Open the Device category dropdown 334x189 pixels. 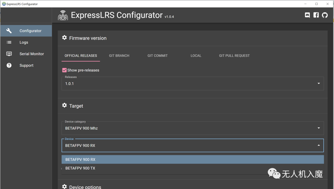(x=319, y=128)
